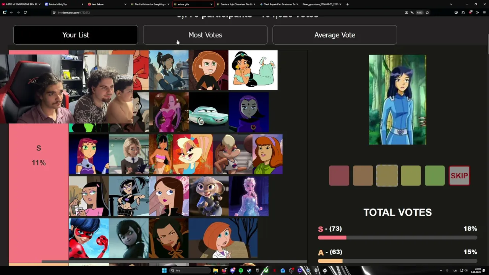Bookmark this page with the star icon
489x275 pixels.
[427, 12]
